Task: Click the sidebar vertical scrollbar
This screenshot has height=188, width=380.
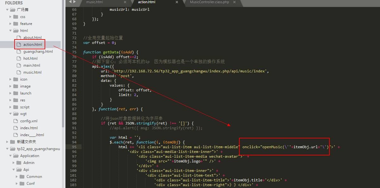Action: point(63,63)
